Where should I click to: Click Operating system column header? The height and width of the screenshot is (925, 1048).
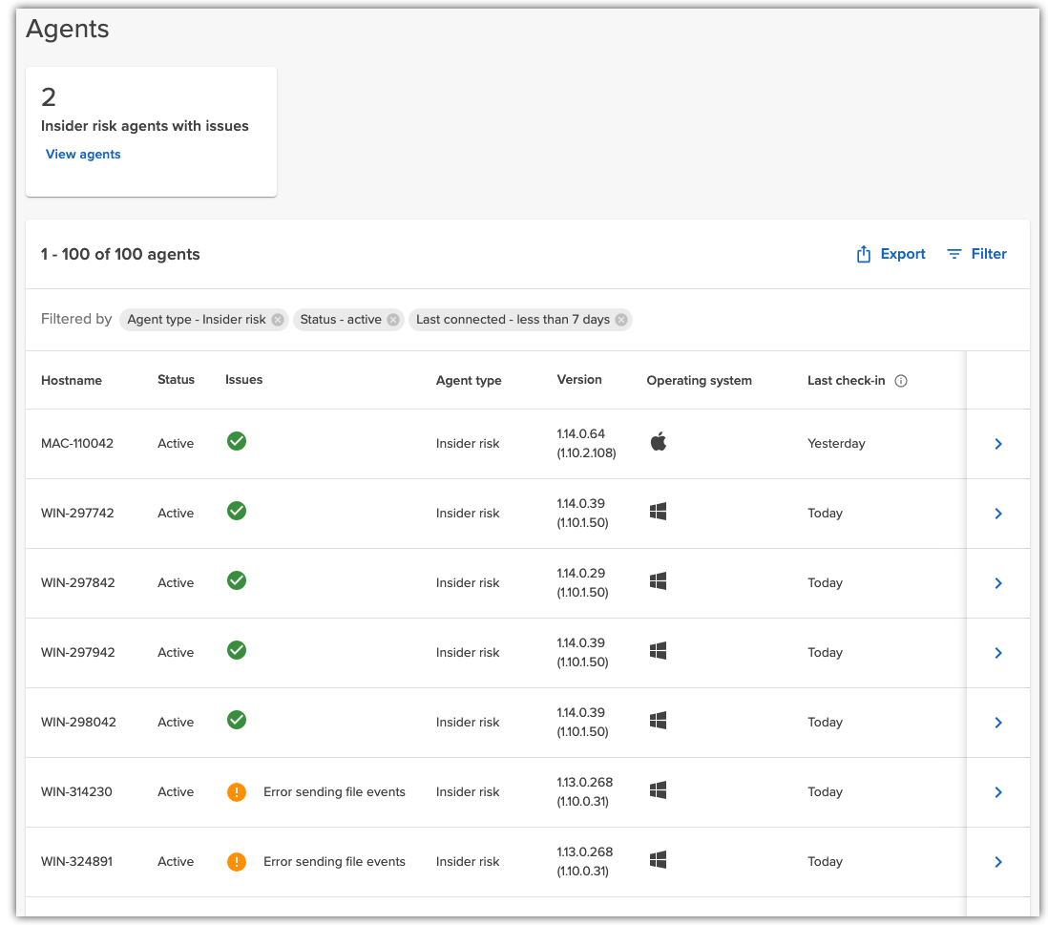coord(699,380)
